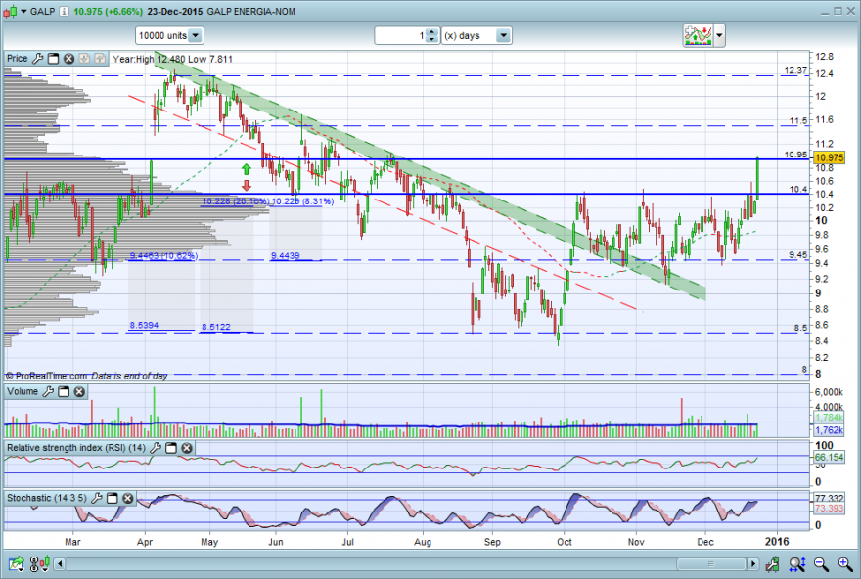Open the 10000 units dropdown
This screenshot has height=579, width=861.
click(169, 35)
